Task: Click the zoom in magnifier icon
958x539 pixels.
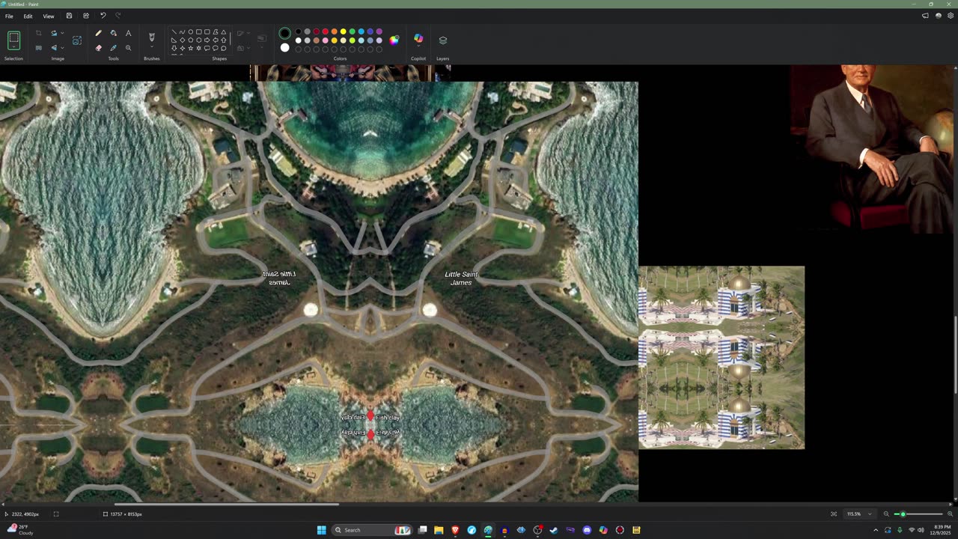Action: [x=951, y=514]
